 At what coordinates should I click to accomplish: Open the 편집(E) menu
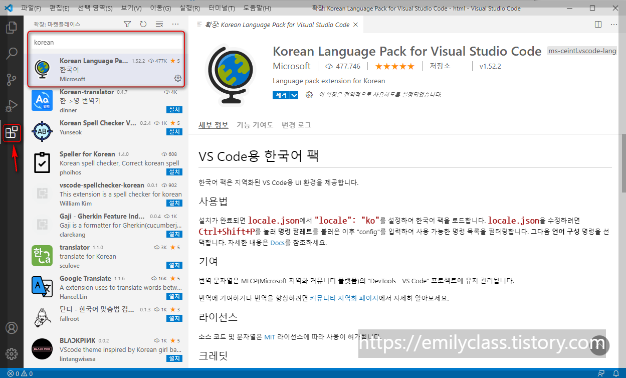[x=60, y=9]
